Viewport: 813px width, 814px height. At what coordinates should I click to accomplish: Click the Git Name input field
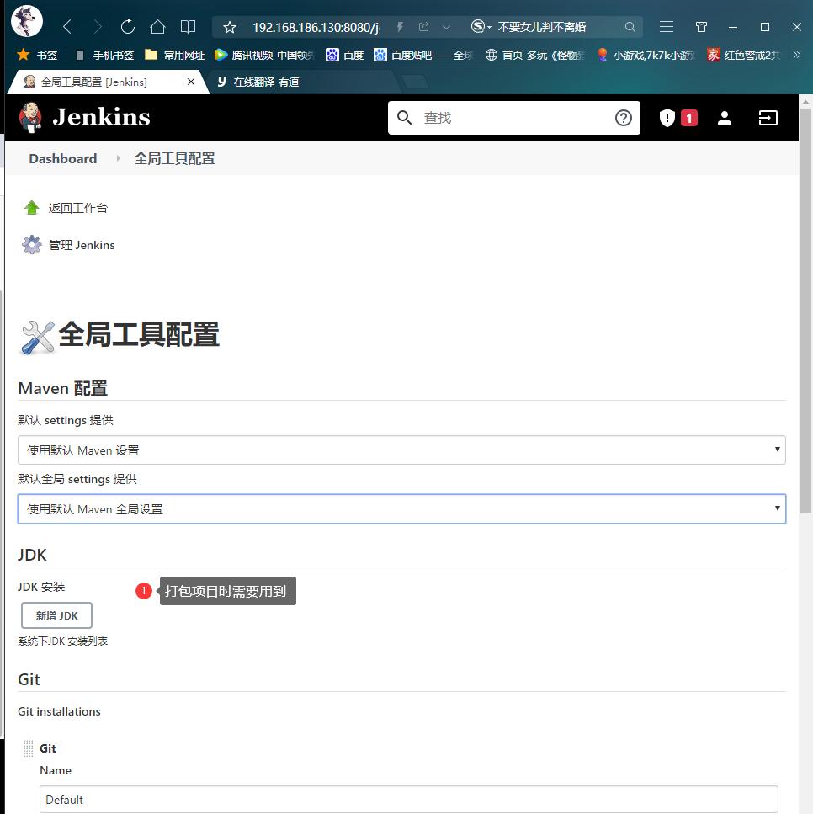[408, 799]
